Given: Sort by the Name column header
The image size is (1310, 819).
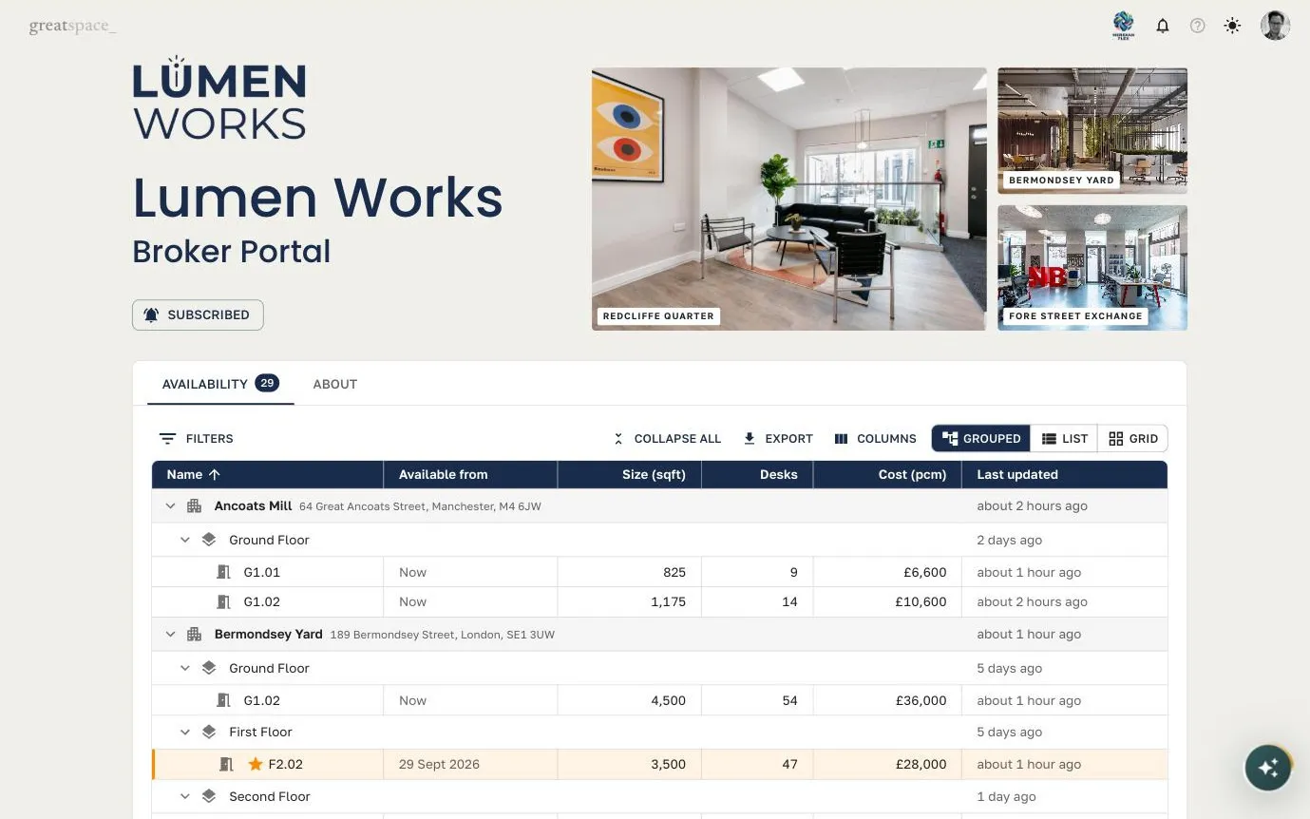Looking at the screenshot, I should point(268,474).
